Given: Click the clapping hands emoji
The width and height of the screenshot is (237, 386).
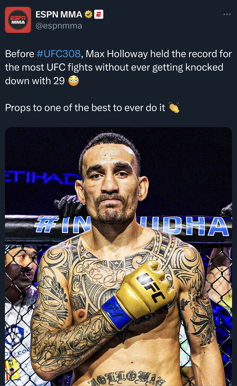Looking at the screenshot, I should tap(174, 107).
